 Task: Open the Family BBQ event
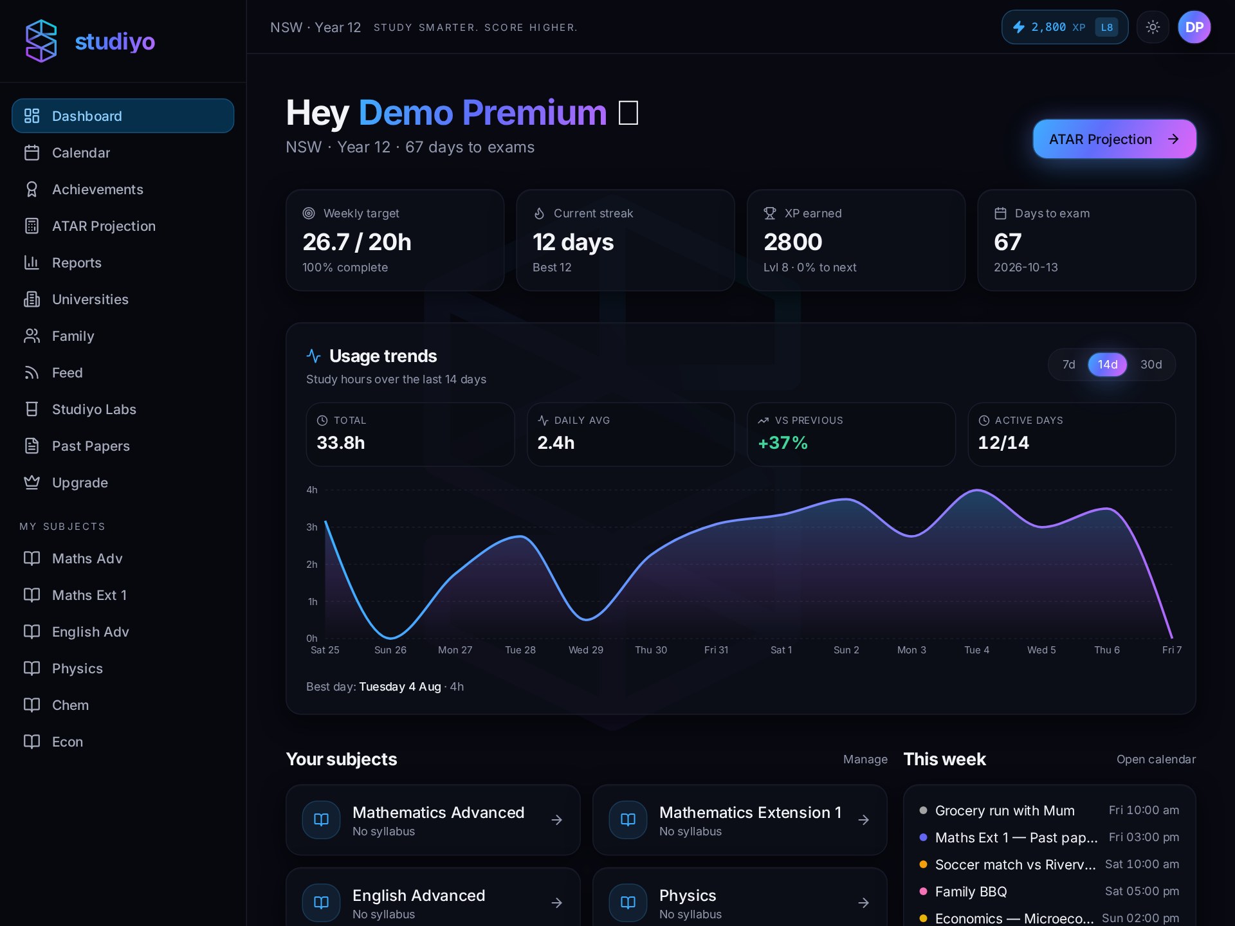click(1049, 891)
